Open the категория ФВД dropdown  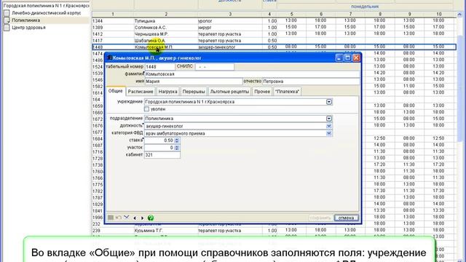(329, 133)
